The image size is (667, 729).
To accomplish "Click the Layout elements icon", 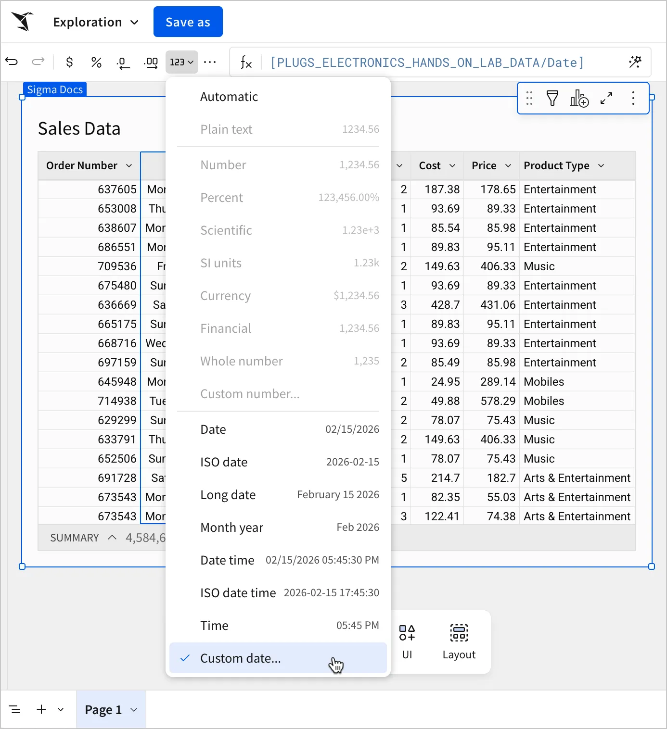I will (x=459, y=642).
